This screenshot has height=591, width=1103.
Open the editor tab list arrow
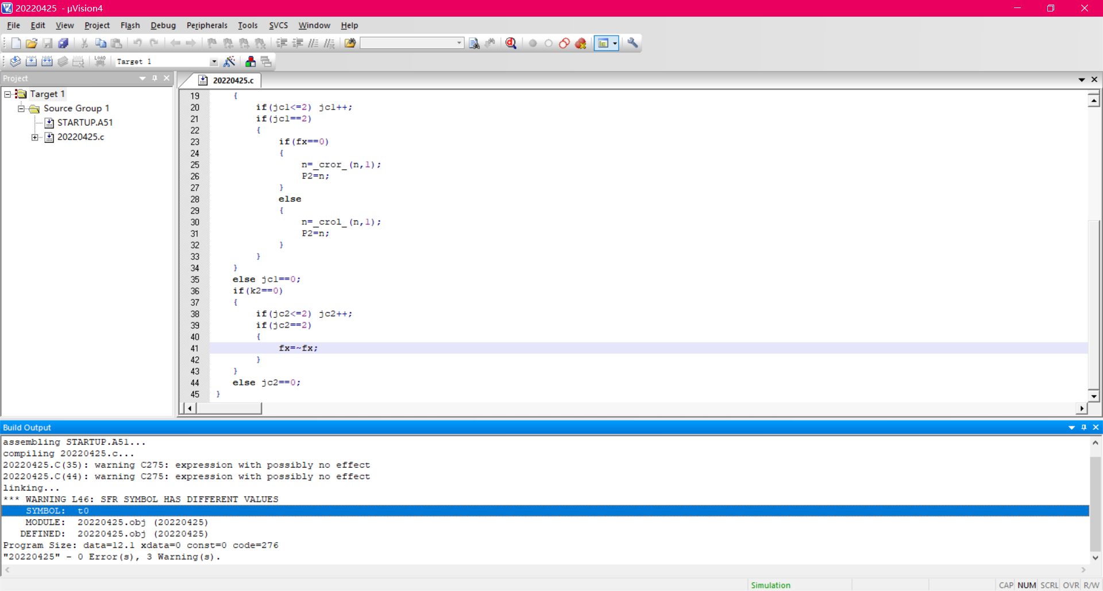point(1082,80)
